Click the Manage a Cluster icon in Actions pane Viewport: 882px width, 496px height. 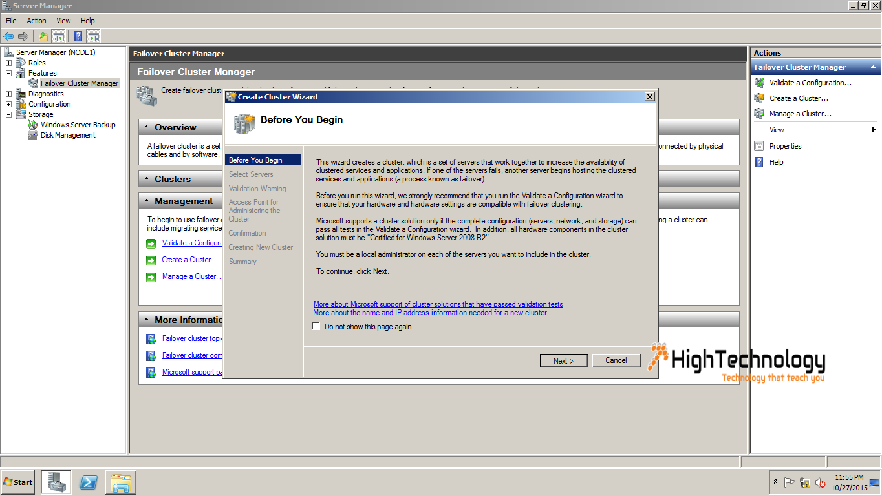[759, 114]
